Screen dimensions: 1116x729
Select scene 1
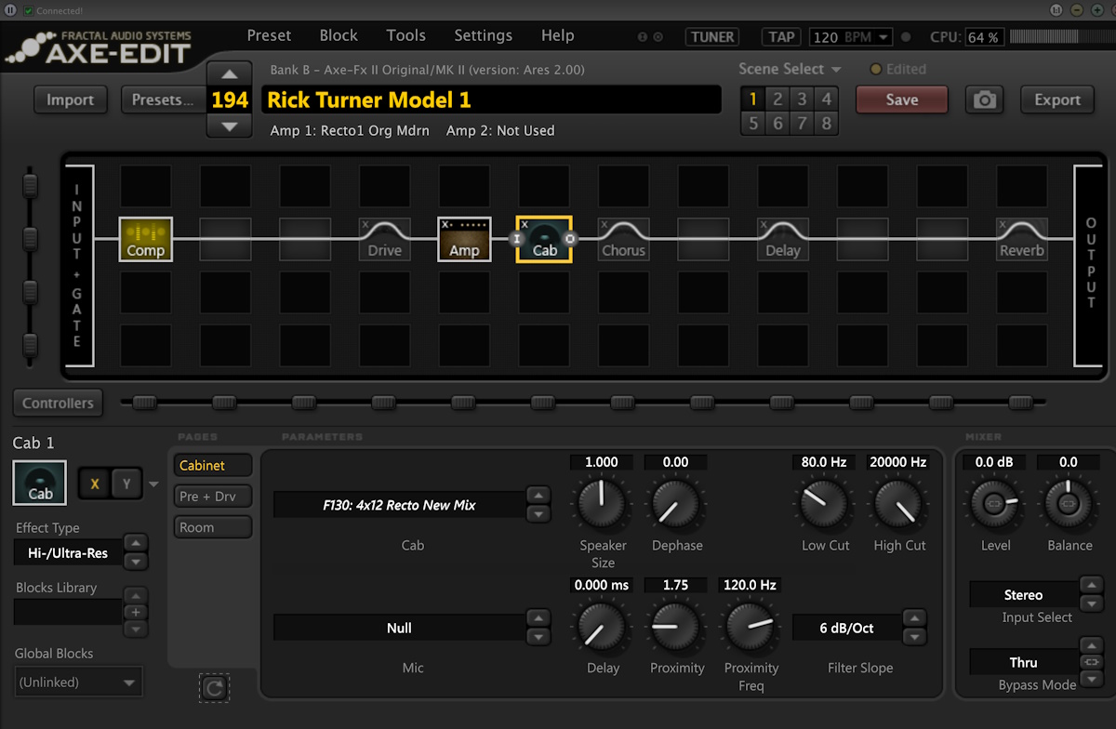click(x=753, y=99)
